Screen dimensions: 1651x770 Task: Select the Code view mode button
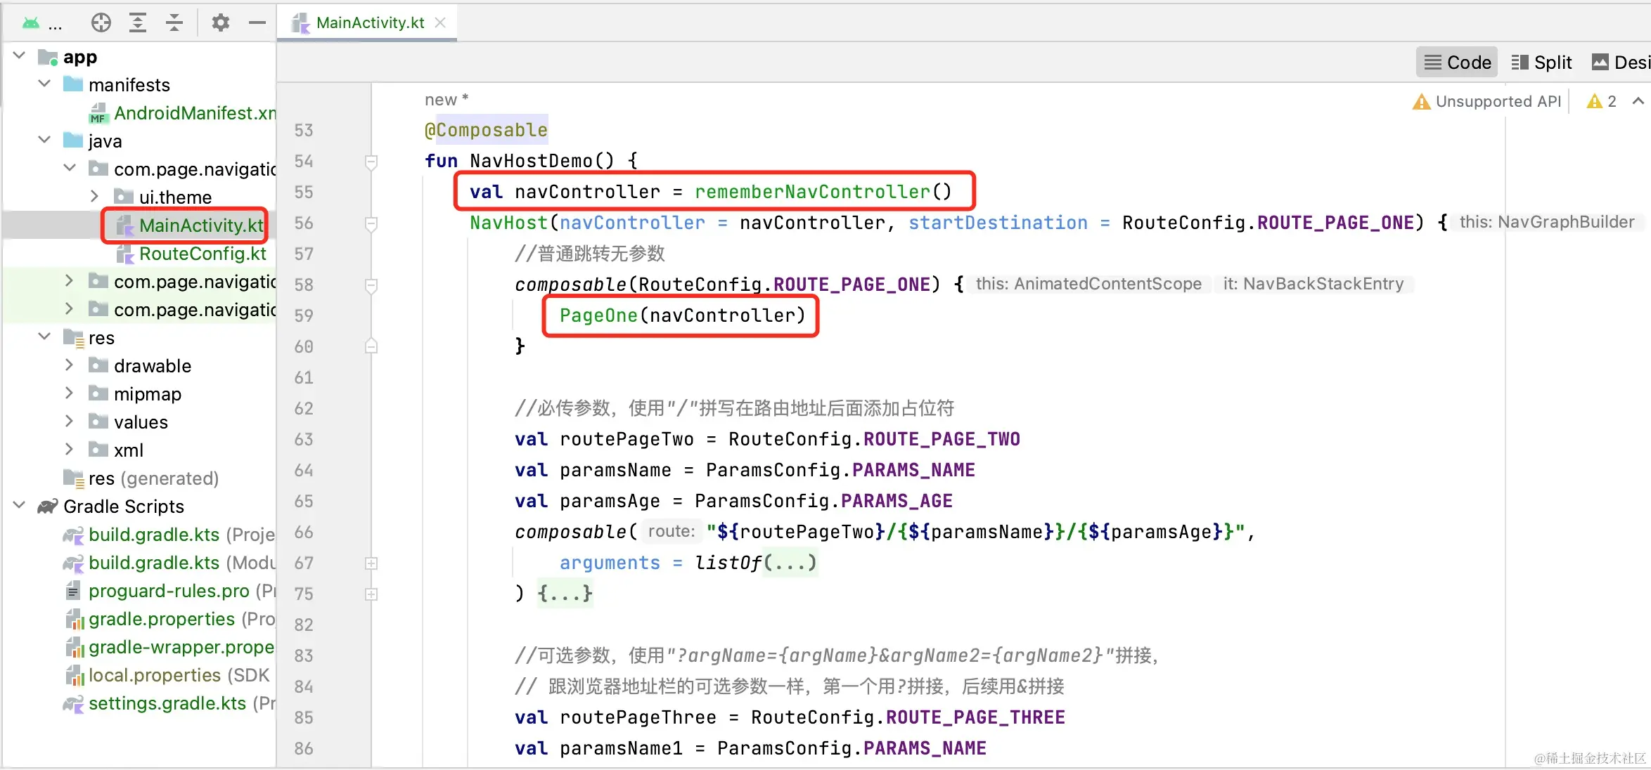[x=1457, y=63]
